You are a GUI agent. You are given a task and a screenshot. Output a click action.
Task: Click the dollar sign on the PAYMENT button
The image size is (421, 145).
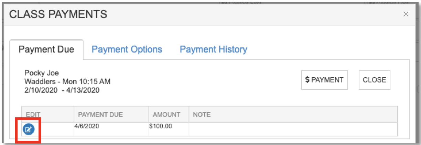(307, 80)
